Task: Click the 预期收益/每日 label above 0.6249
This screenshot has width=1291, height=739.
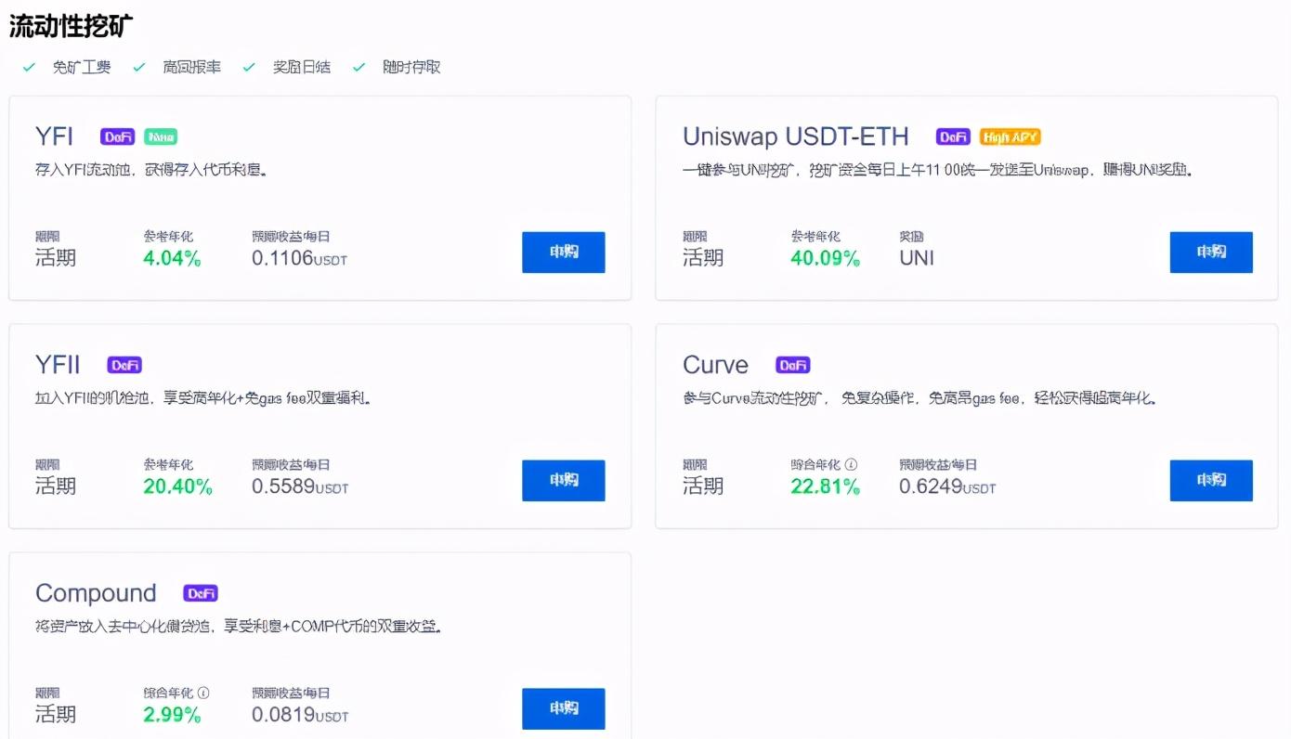Action: coord(938,464)
